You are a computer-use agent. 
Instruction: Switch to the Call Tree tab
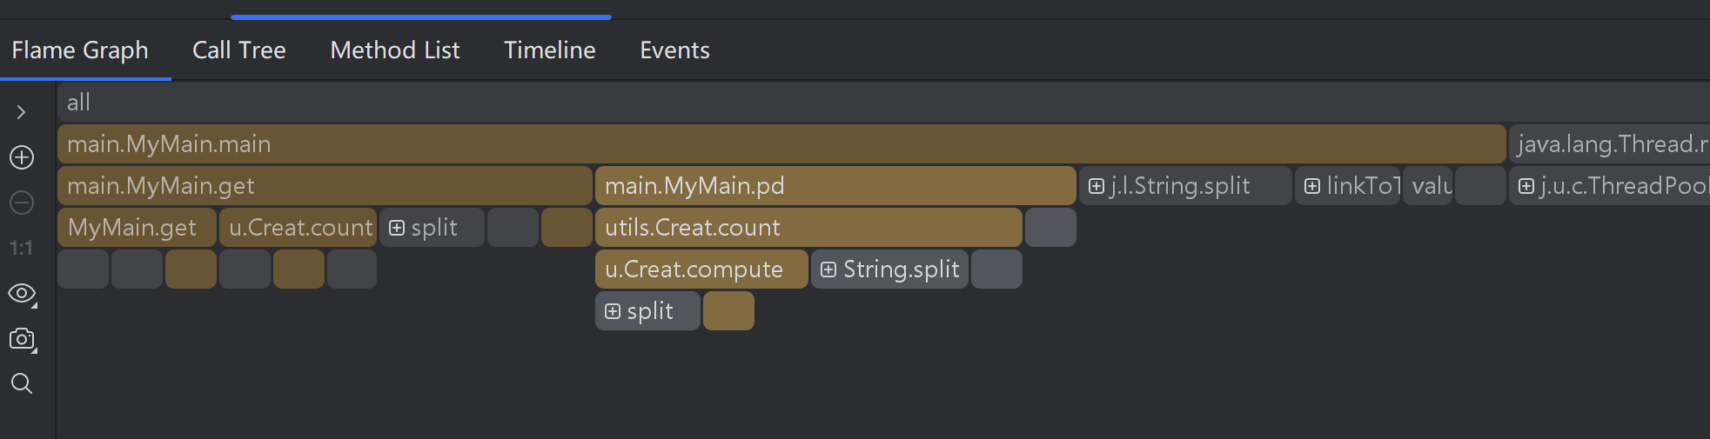pyautogui.click(x=238, y=50)
